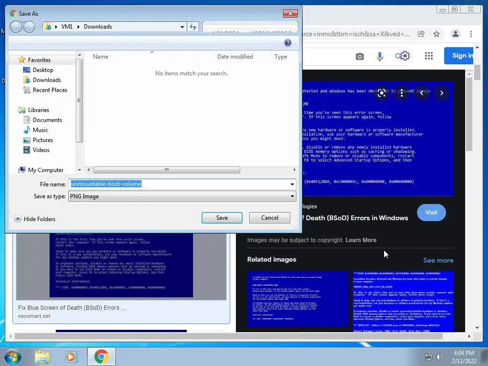Select My Computer in navigation pane

(45, 170)
